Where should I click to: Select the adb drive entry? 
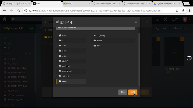pyautogui.click(x=71, y=46)
